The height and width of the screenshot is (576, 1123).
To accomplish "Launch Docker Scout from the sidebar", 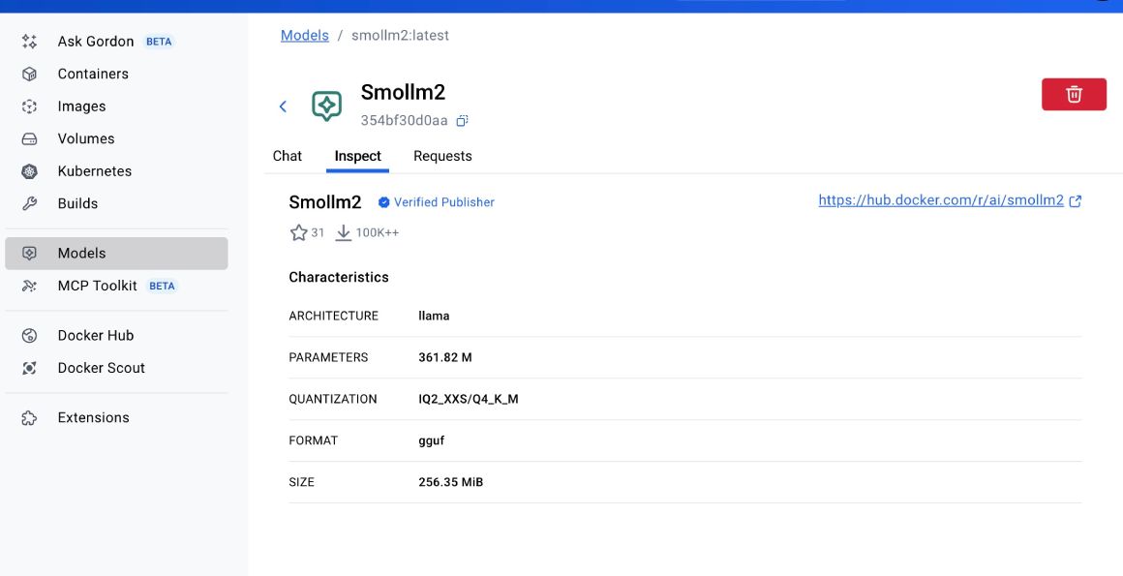I will pyautogui.click(x=99, y=368).
